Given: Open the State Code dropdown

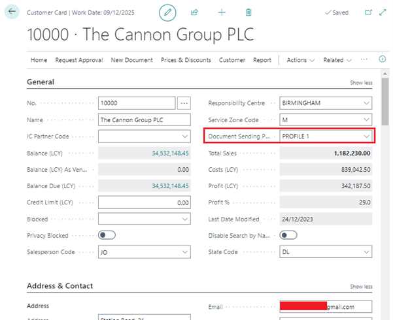Looking at the screenshot, I should click(366, 252).
